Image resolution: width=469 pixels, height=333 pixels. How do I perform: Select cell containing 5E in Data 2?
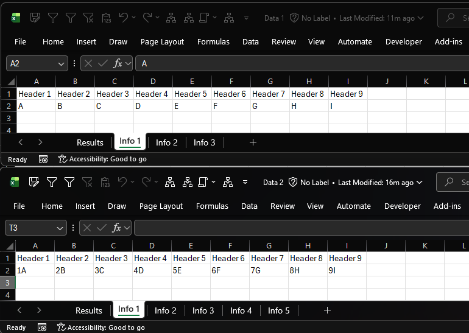191,270
